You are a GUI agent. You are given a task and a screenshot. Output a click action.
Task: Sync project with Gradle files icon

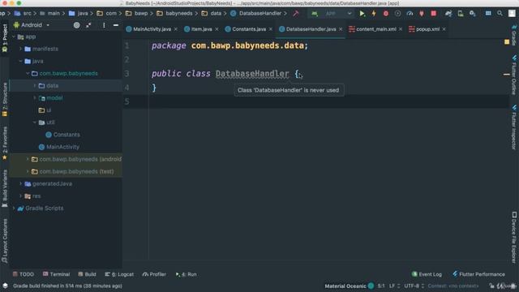(448, 14)
